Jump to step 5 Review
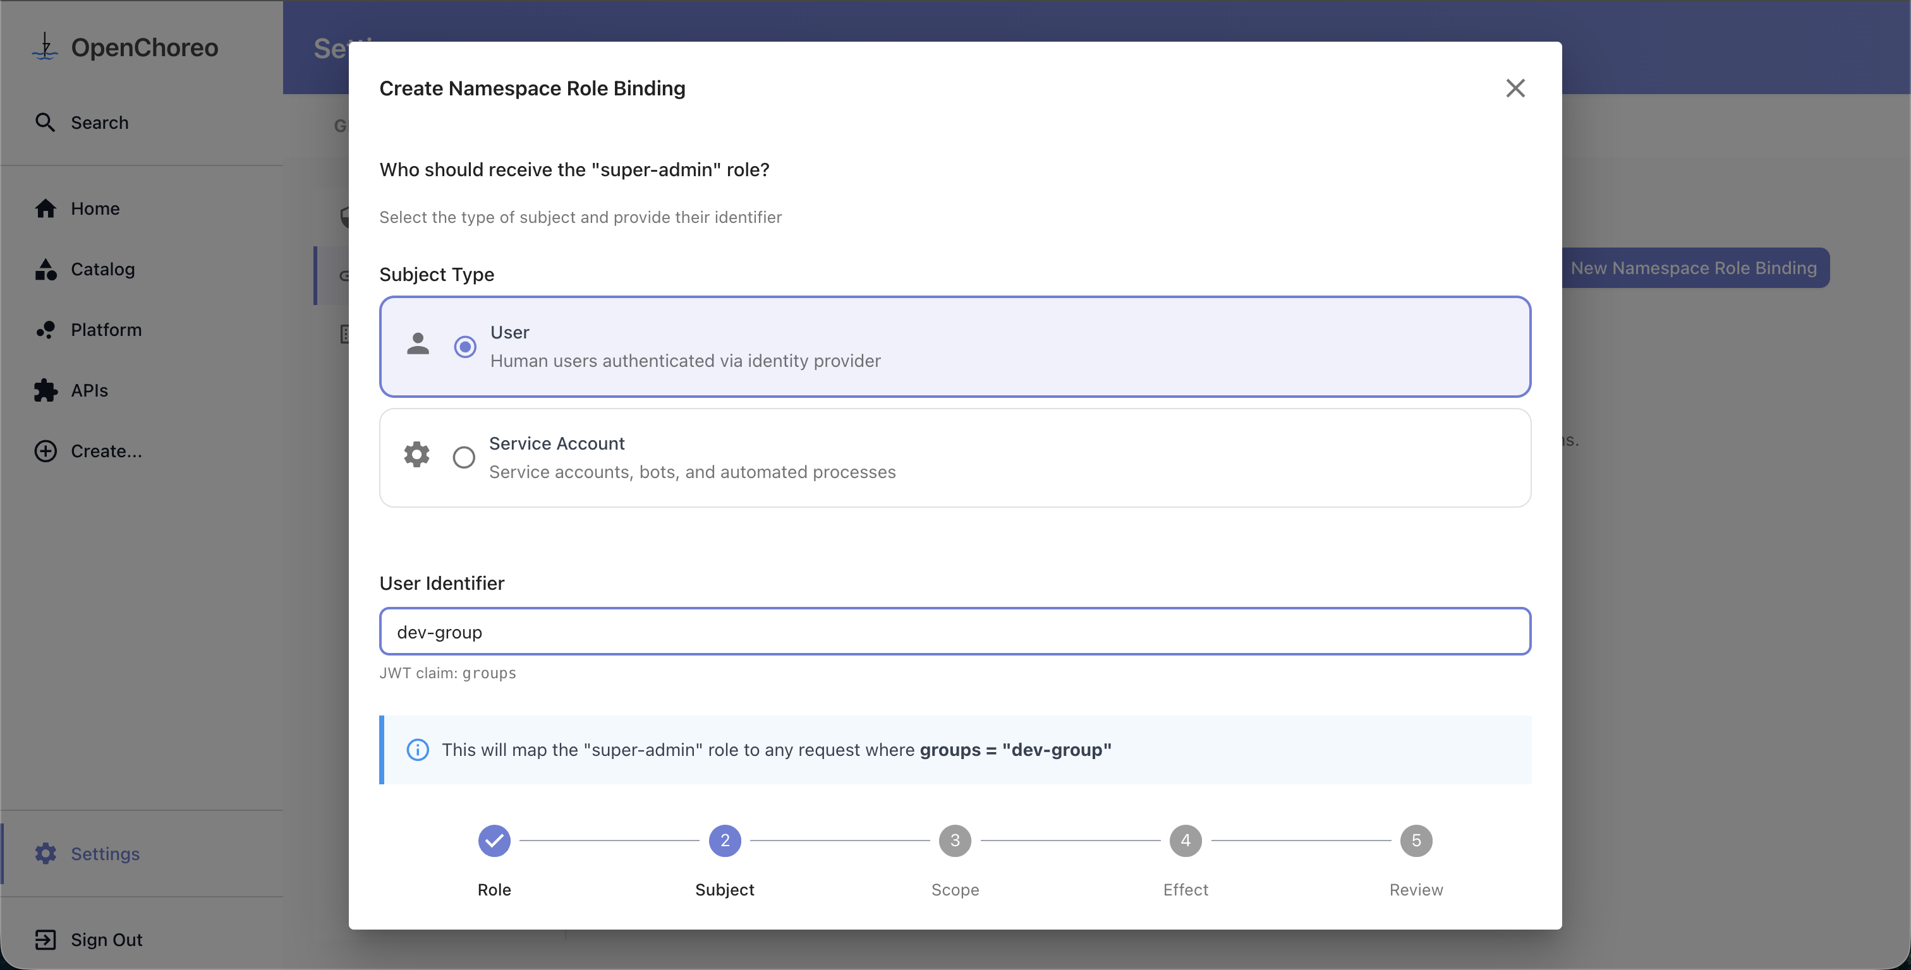 point(1416,841)
